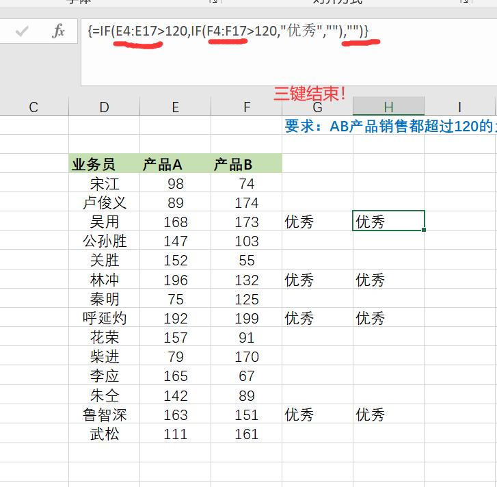Select the cell with name 鲁智深
Screen dimensions: 497x487
(x=105, y=414)
